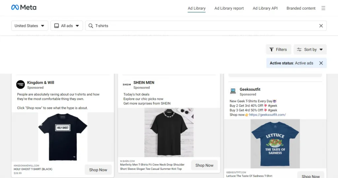338x178 pixels.
Task: Open the SHEIN black t-shirt image
Action: pos(169,132)
